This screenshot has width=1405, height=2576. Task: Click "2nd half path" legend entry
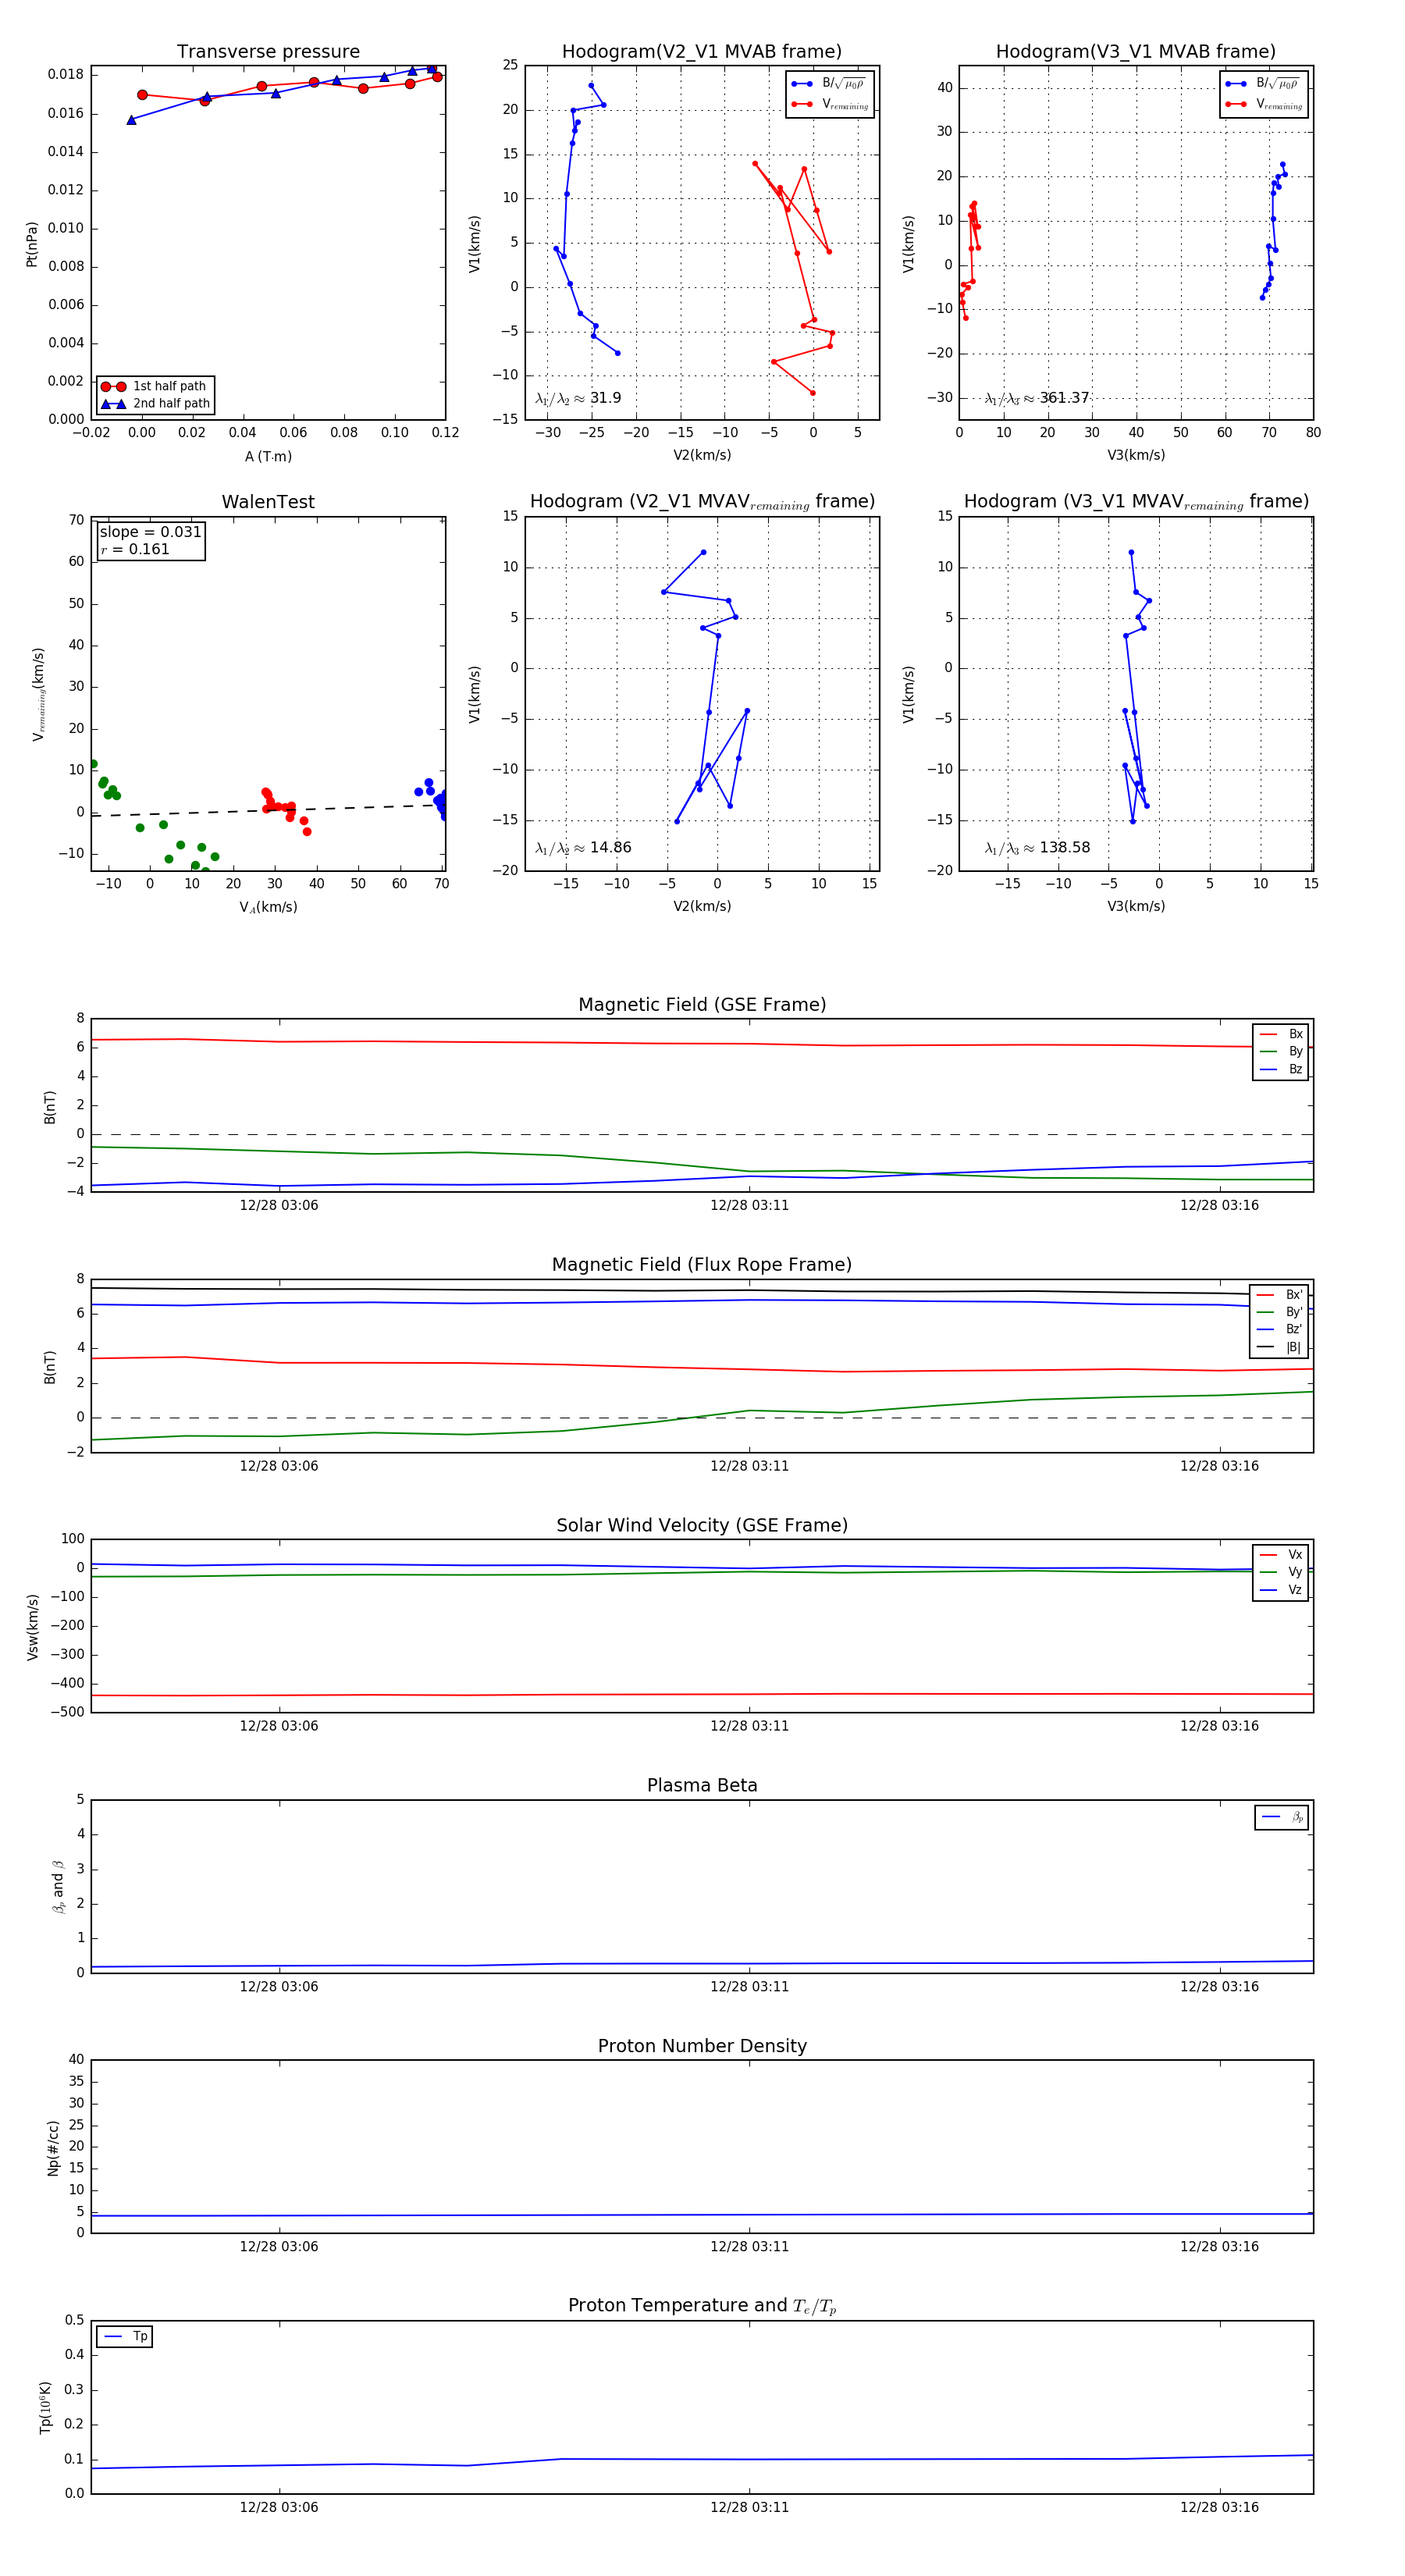(x=156, y=404)
